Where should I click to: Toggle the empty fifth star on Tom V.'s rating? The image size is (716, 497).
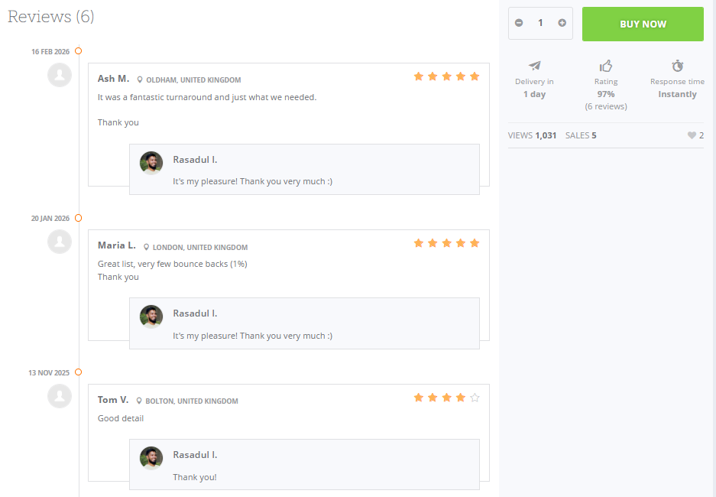pos(475,398)
